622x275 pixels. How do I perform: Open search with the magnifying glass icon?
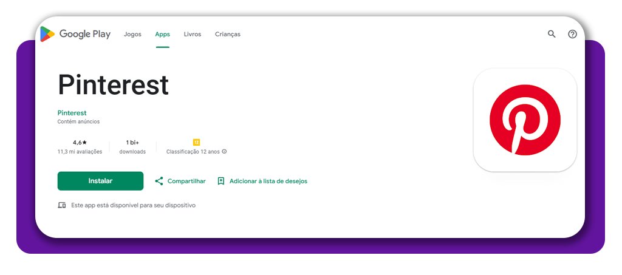point(552,34)
